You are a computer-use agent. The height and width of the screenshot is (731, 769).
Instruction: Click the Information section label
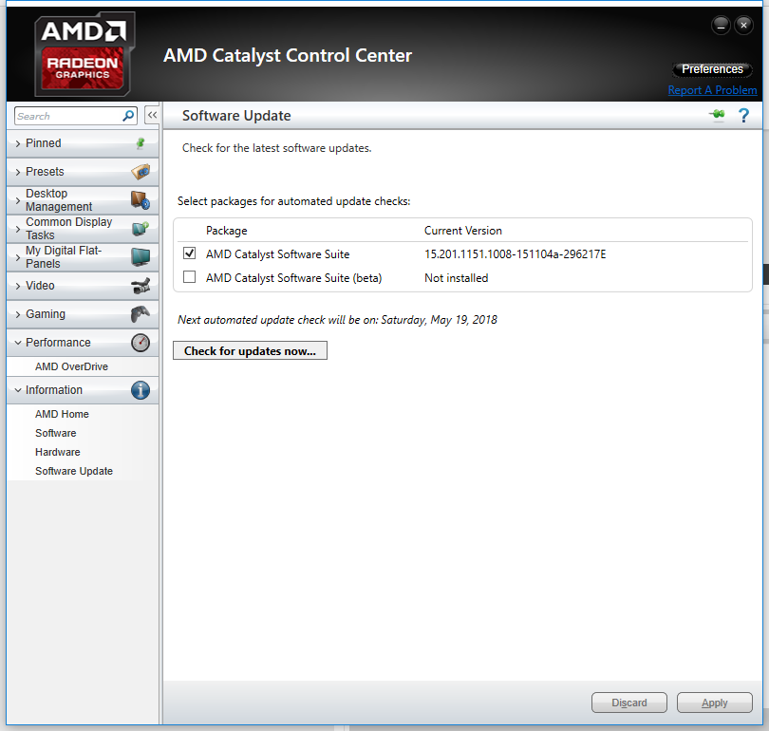point(54,390)
